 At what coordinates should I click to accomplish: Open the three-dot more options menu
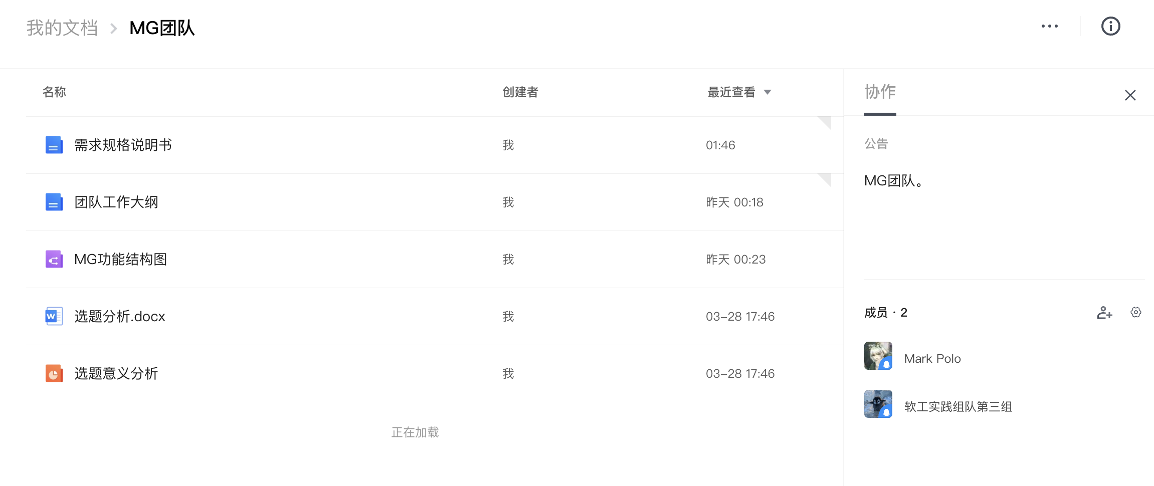pyautogui.click(x=1049, y=26)
